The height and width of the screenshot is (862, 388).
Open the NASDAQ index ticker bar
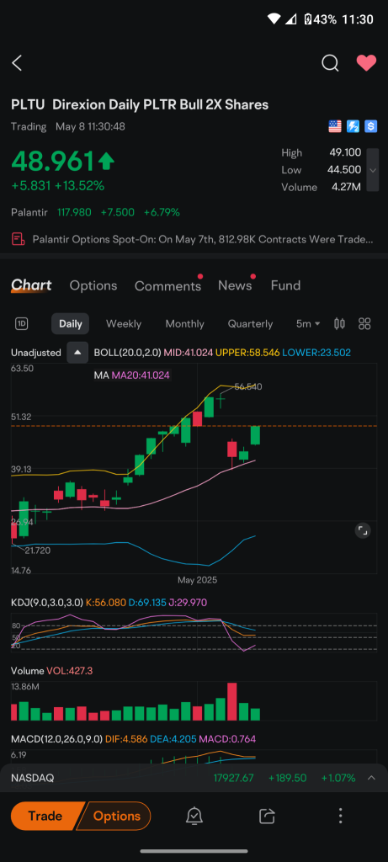click(x=194, y=778)
